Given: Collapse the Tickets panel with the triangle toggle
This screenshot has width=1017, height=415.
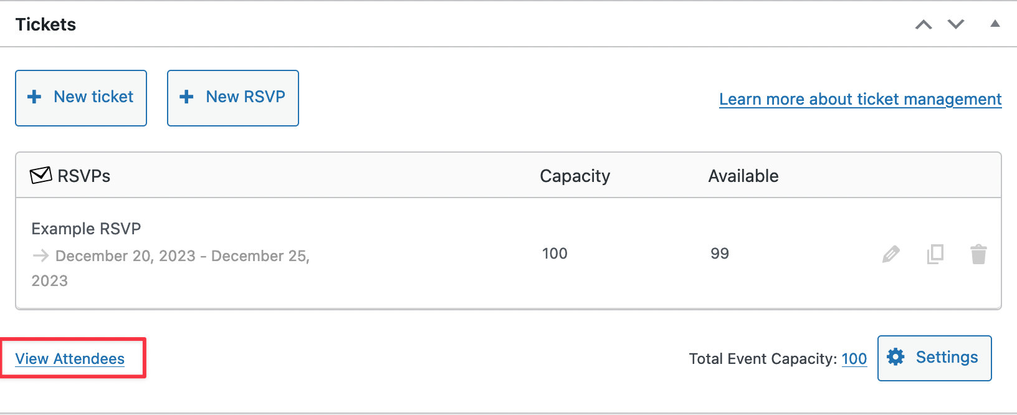Looking at the screenshot, I should [995, 24].
